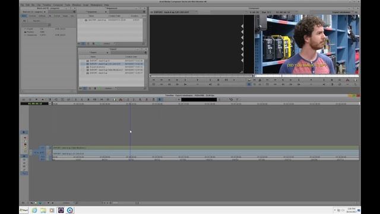Select the green Video Mixdown clip on V1
380x214 pixels.
pyautogui.click(x=205, y=147)
